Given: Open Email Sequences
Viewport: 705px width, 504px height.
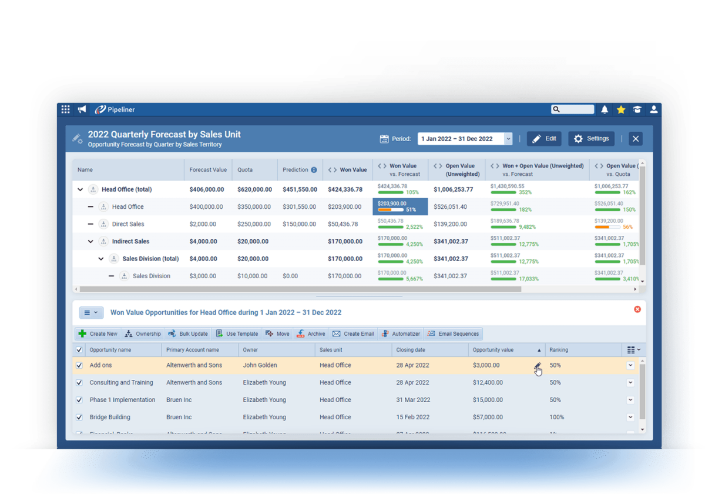Looking at the screenshot, I should coord(453,333).
